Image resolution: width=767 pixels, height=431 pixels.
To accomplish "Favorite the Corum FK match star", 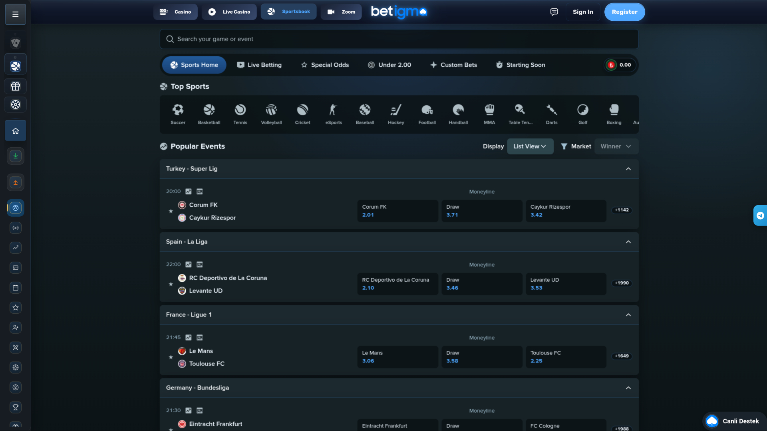I will pos(171,211).
